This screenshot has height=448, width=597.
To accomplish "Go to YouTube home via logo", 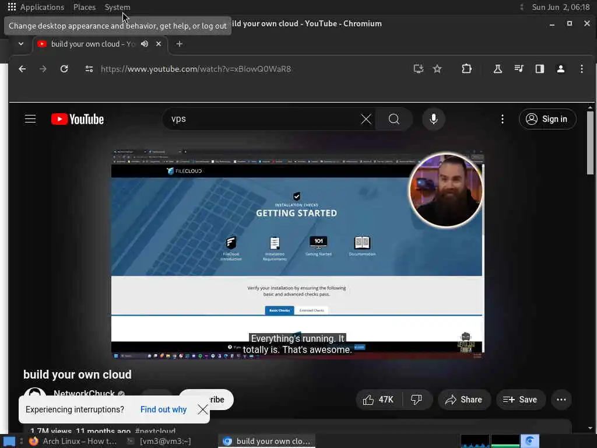I will click(x=78, y=119).
